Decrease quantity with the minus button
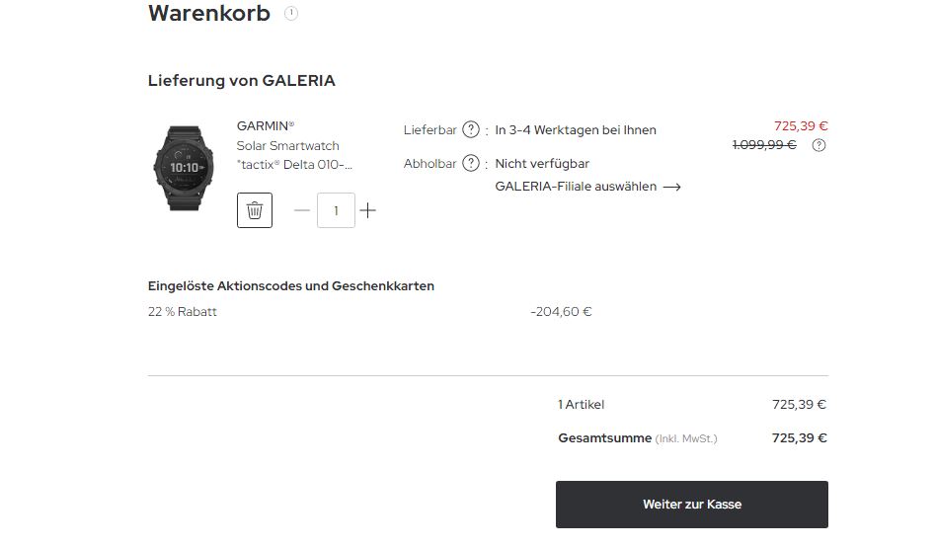935x548 pixels. 302,210
